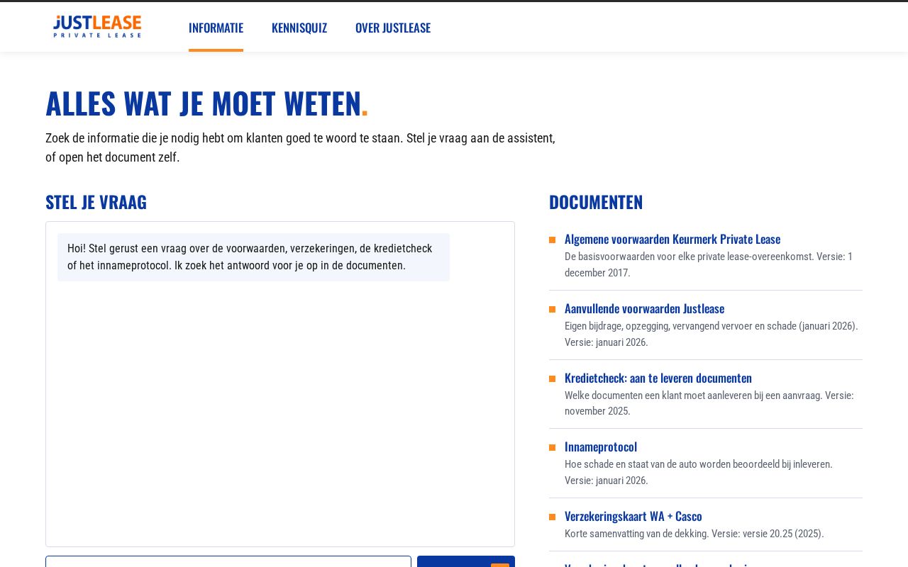Click the blue send button beside the input
The image size is (908, 567).
466,561
